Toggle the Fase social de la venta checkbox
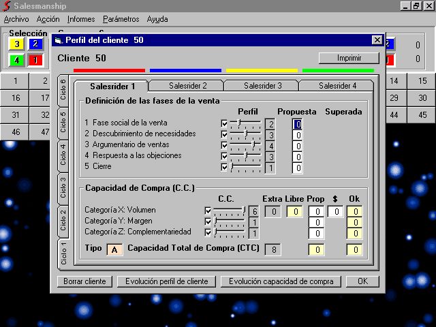Screen dimensions: 436x327 point(224,123)
